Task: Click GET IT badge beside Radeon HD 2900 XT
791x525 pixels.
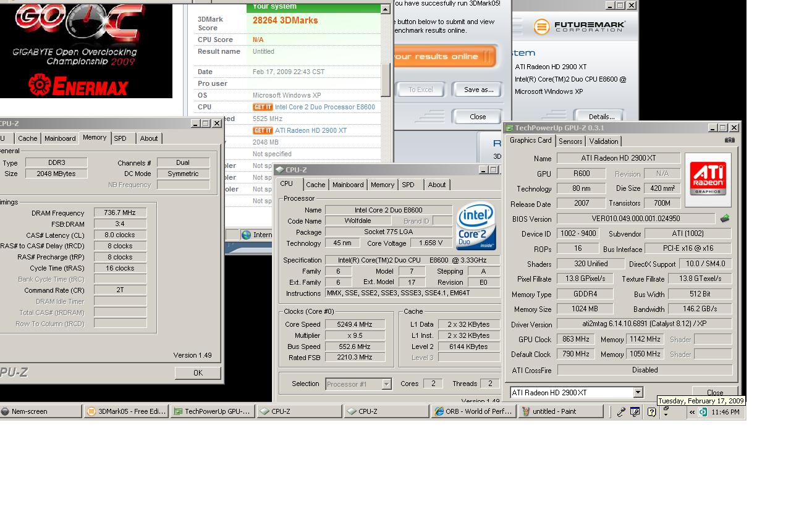Action: tap(263, 130)
